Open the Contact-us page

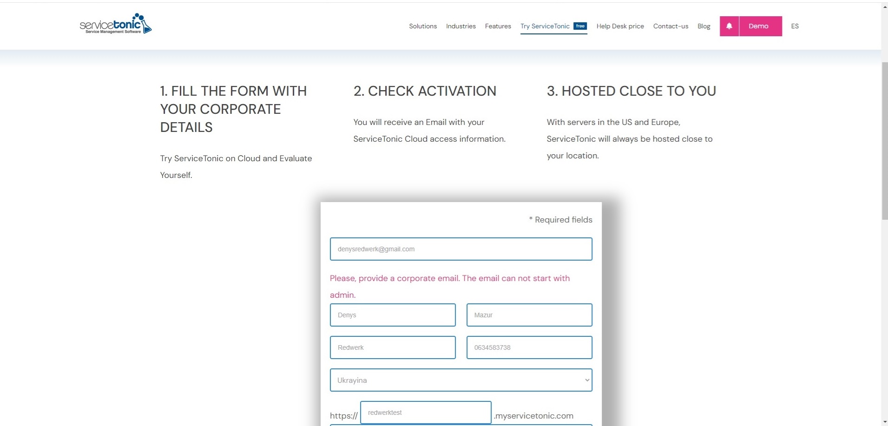pos(671,26)
